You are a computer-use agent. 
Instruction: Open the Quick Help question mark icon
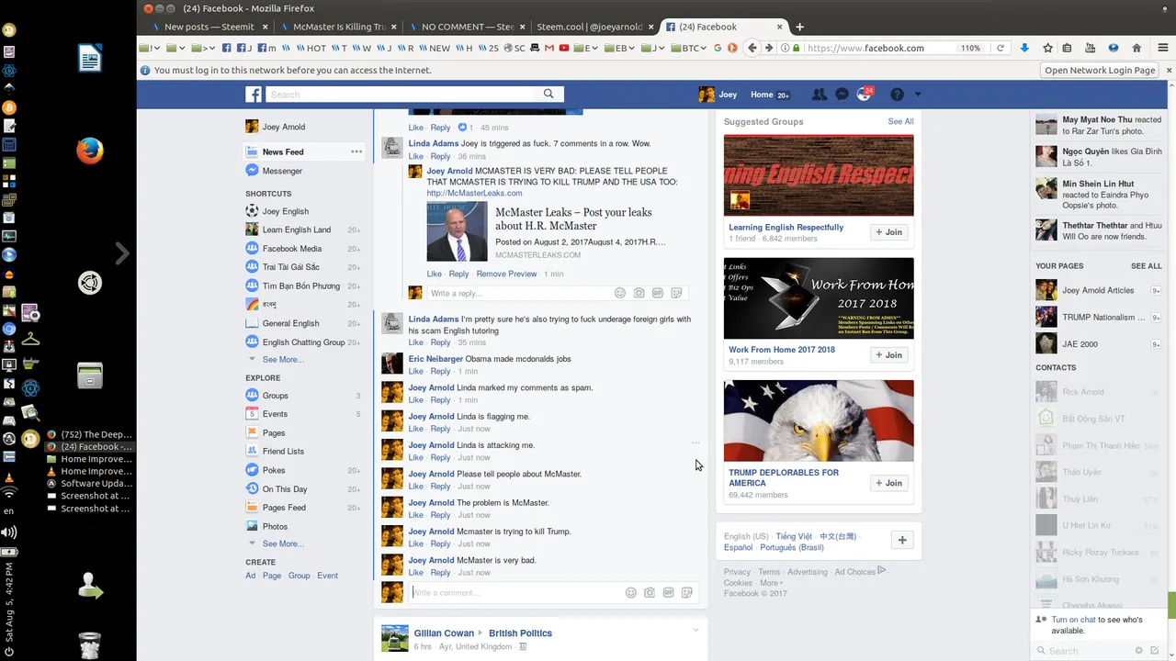tap(897, 95)
